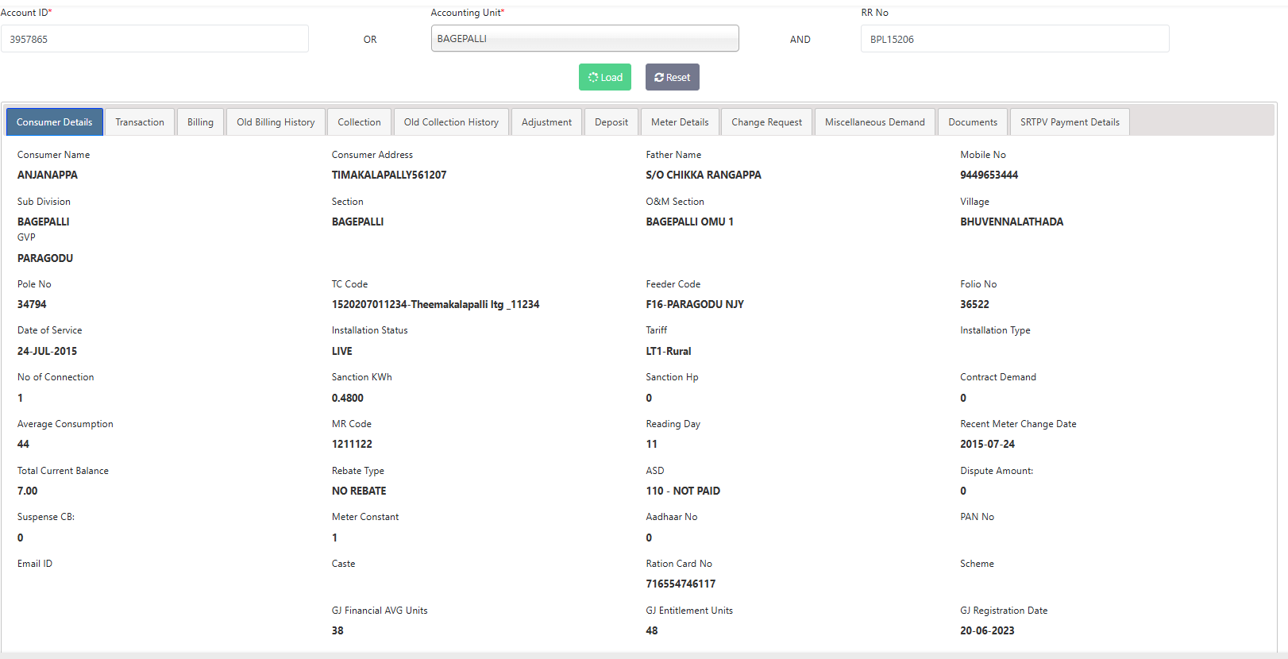Switch to the Documents tab
The width and height of the screenshot is (1288, 659).
point(973,122)
